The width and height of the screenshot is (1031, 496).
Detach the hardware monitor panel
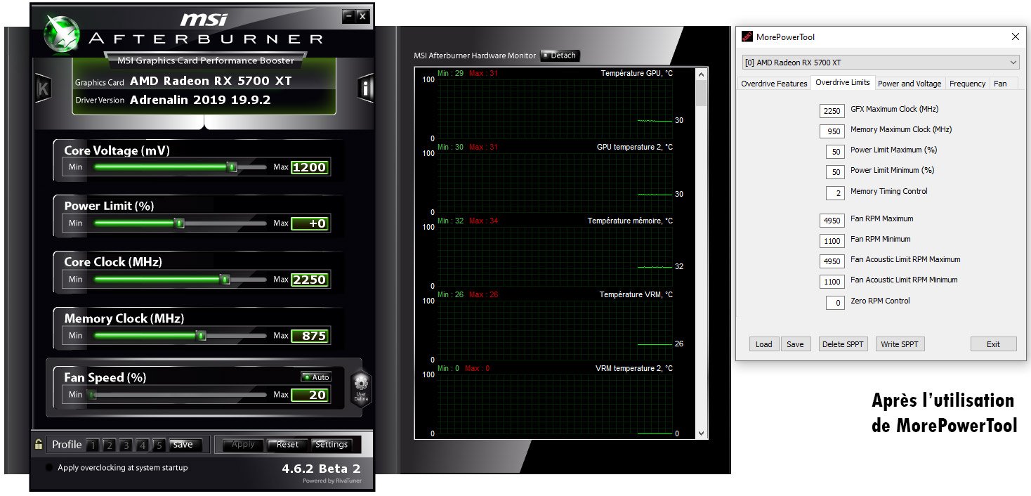pos(560,56)
